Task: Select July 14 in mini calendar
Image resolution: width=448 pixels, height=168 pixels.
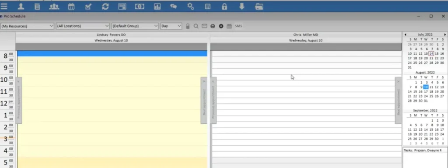Action: point(431,54)
